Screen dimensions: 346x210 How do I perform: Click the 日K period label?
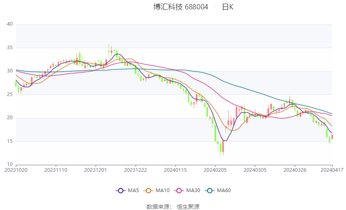point(228,7)
